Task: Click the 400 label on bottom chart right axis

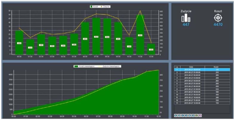Action: [x=161, y=75]
